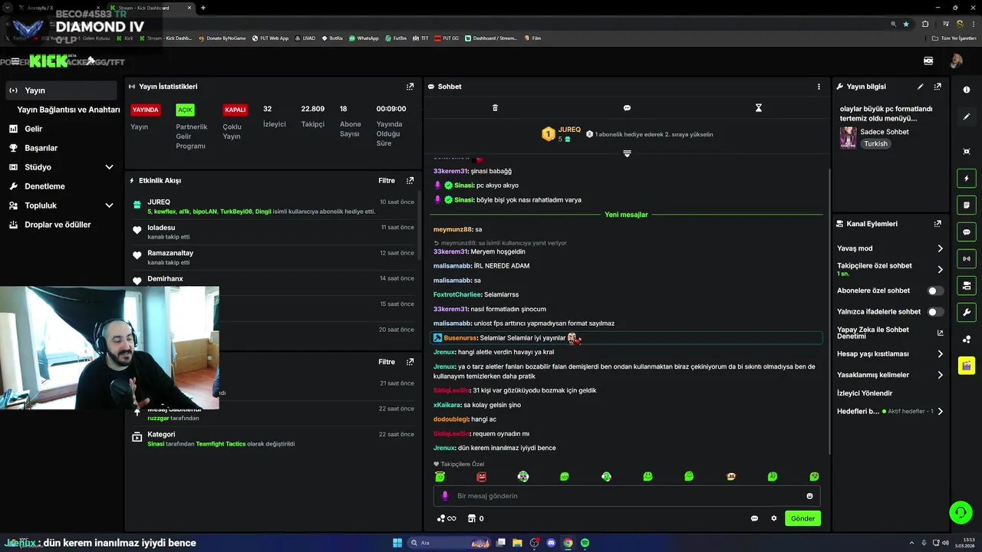Open Yapay Zeka ile Sohbet Denetimi link
Screen dimensions: 982x552
[890, 333]
